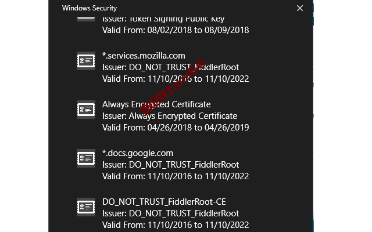Click the validity dates under *.services.mozilla.com
Screen dimensions: 372x232
coord(176,79)
